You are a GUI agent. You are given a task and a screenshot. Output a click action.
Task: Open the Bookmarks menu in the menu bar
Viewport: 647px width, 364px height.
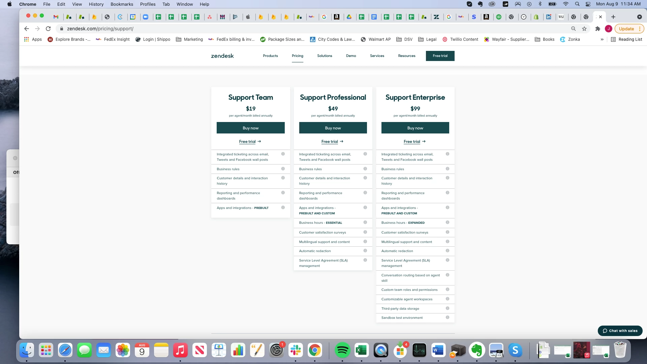122,4
